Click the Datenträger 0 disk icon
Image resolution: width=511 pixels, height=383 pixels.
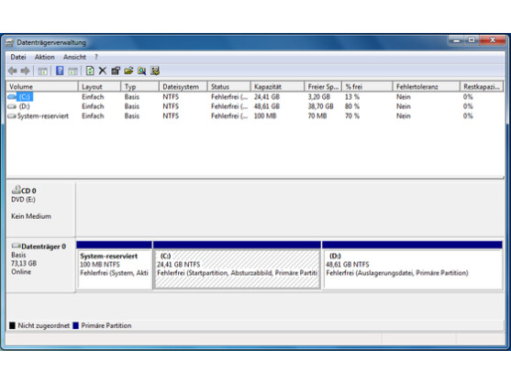(x=17, y=246)
